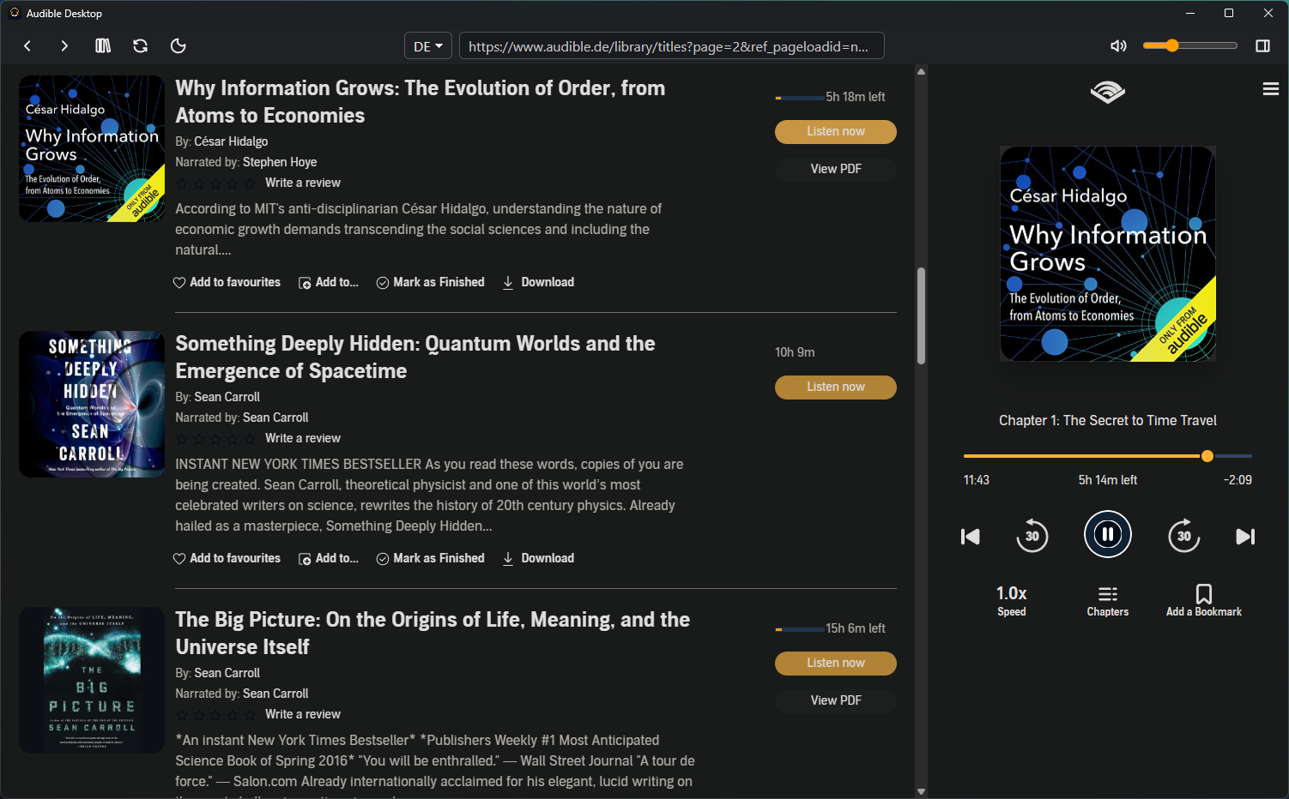Mark Why Information Grows as Finished
Image resolution: width=1289 pixels, height=799 pixels.
430,282
